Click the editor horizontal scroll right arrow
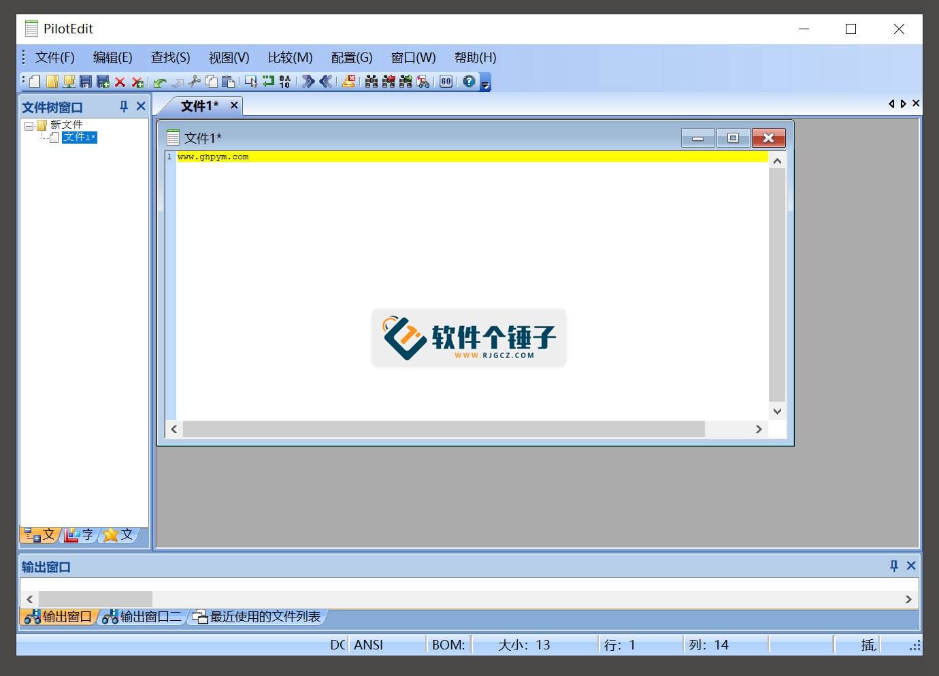The height and width of the screenshot is (676, 939). pyautogui.click(x=759, y=429)
